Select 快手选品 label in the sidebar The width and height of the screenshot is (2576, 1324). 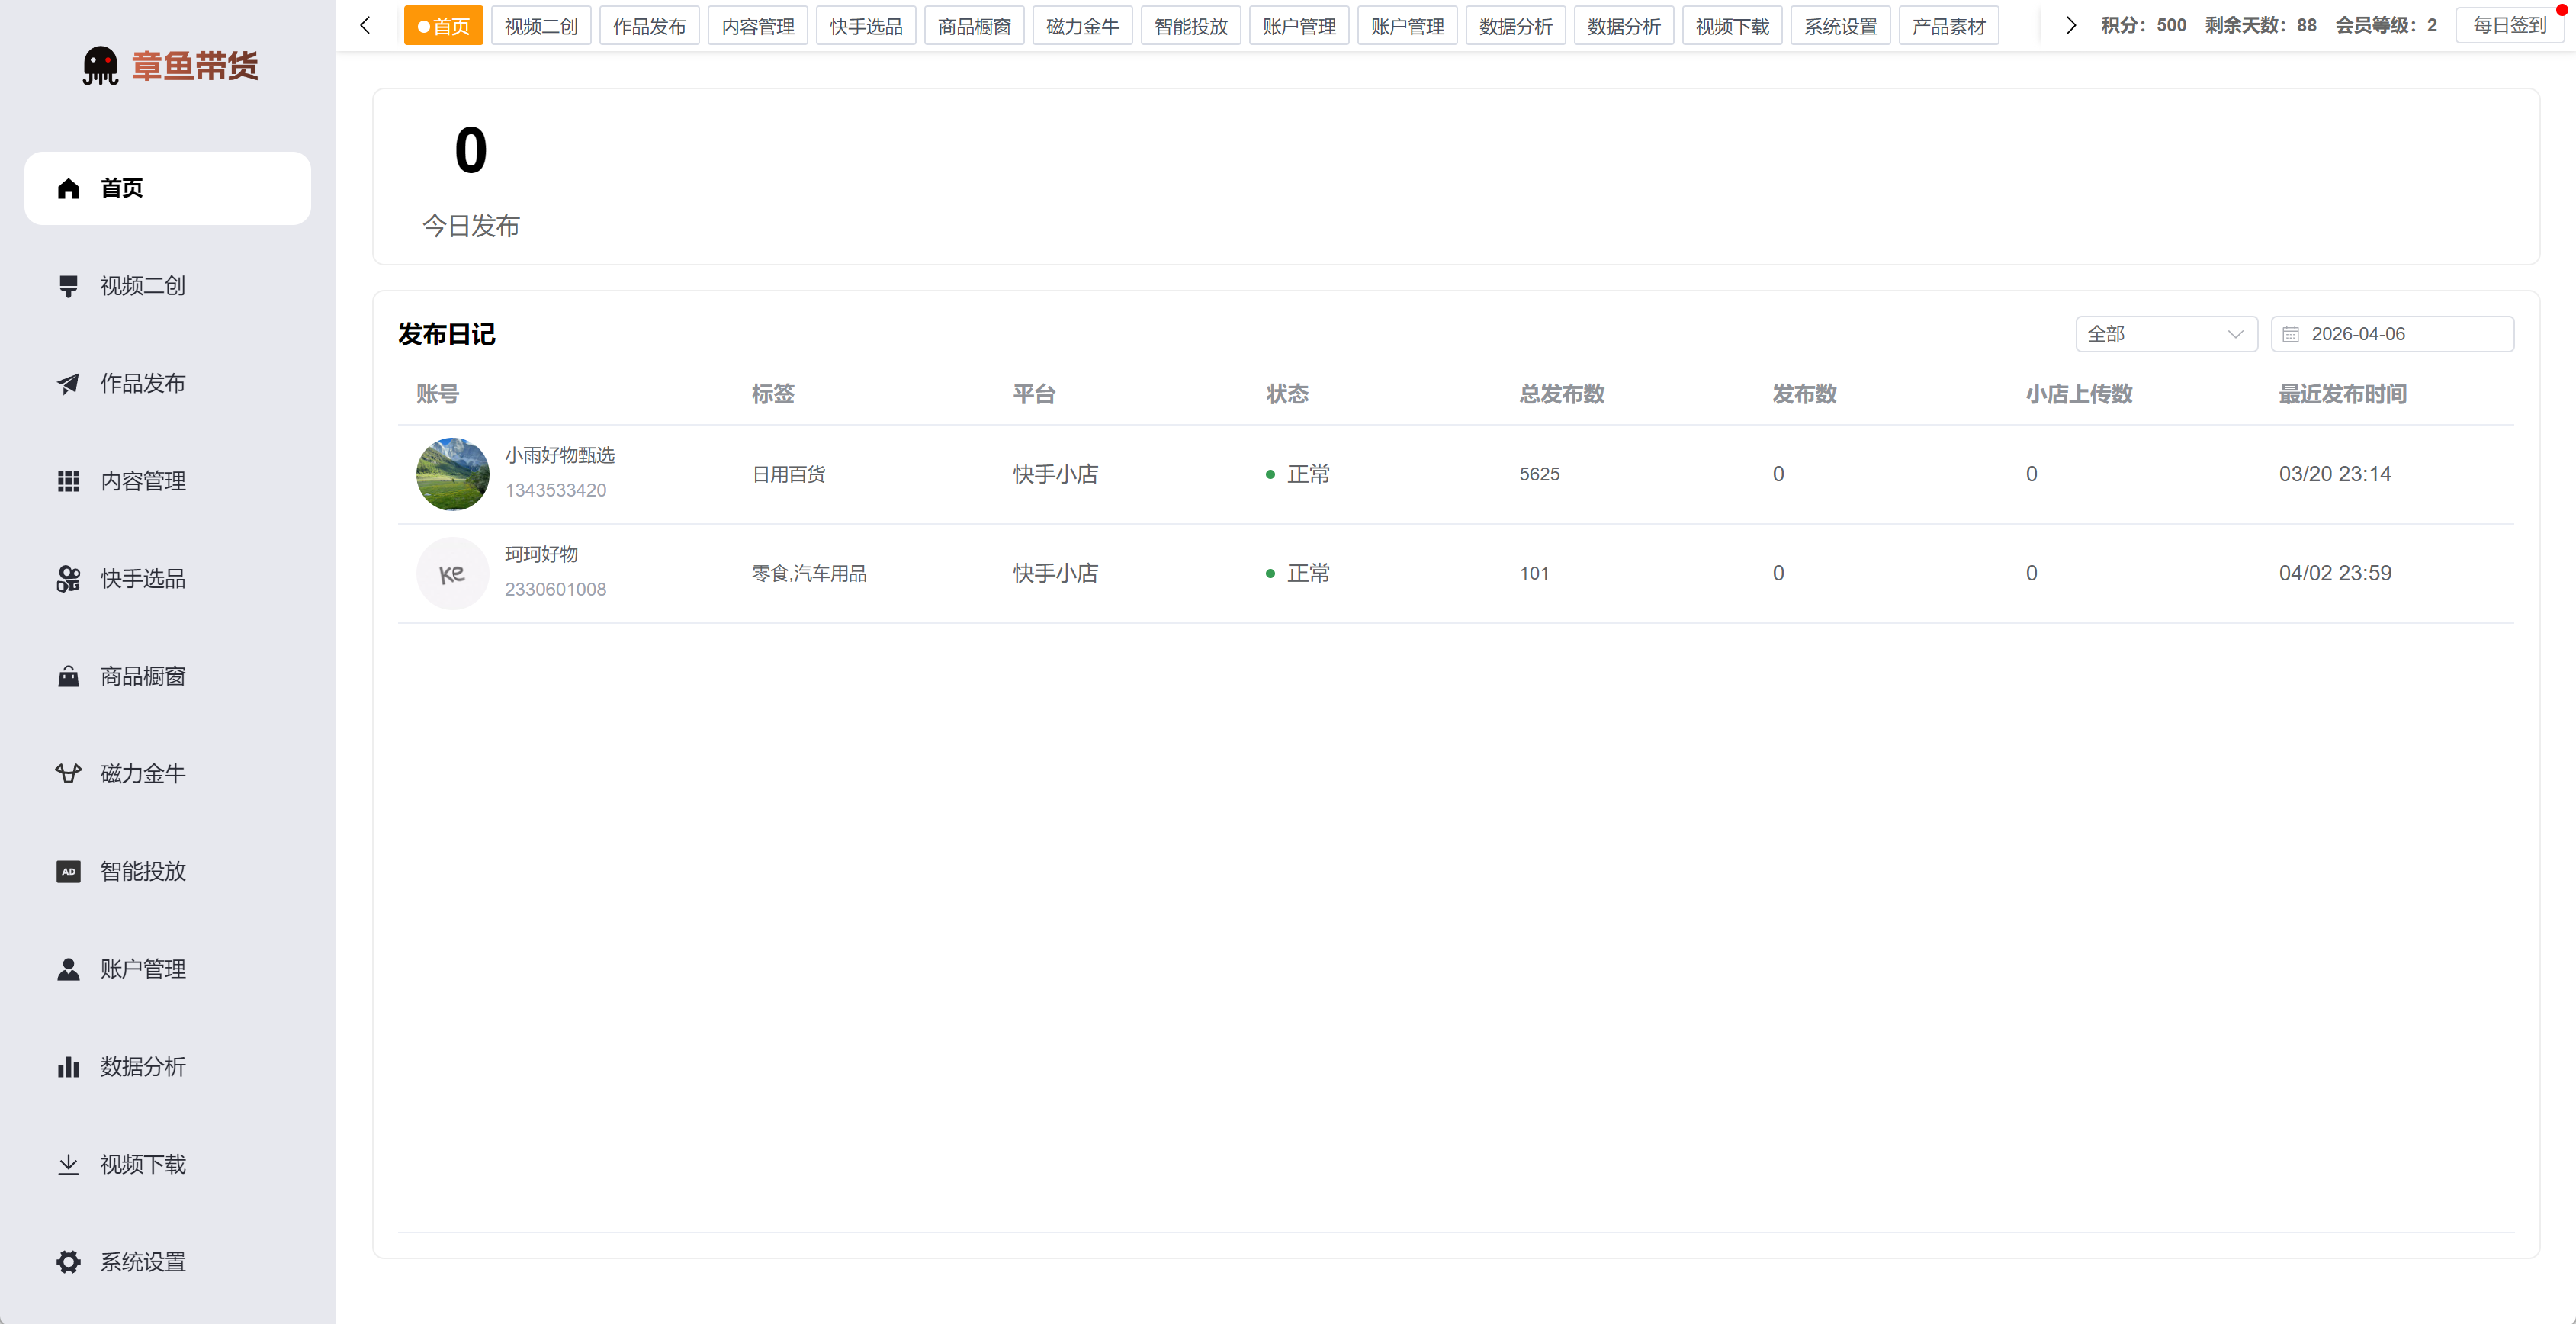[x=143, y=579]
